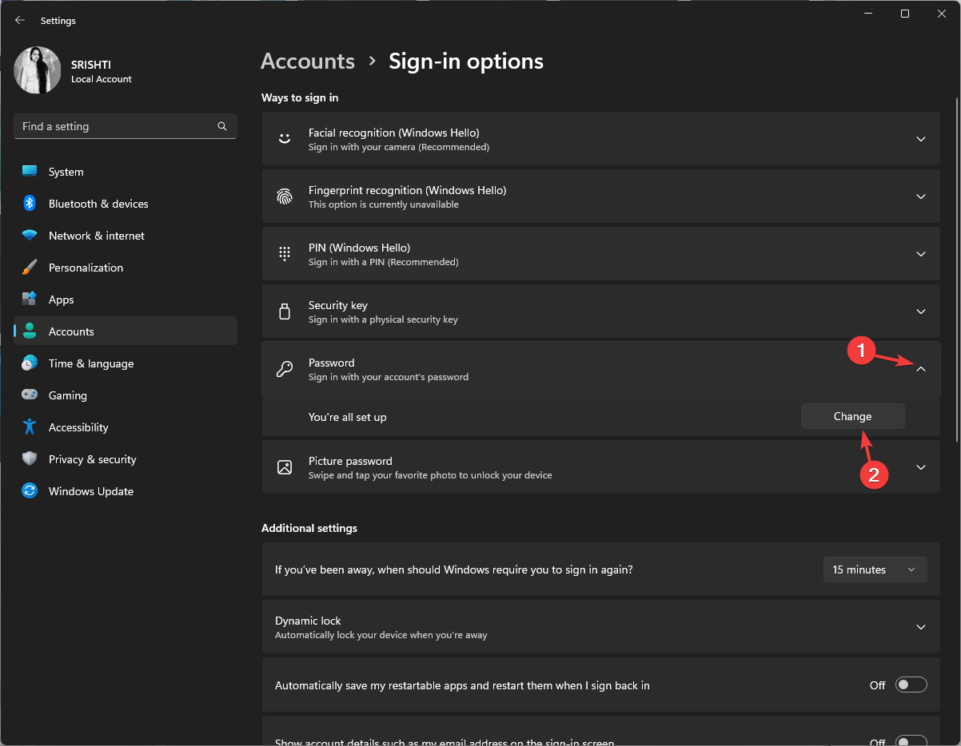Click the Change password button

(x=853, y=416)
